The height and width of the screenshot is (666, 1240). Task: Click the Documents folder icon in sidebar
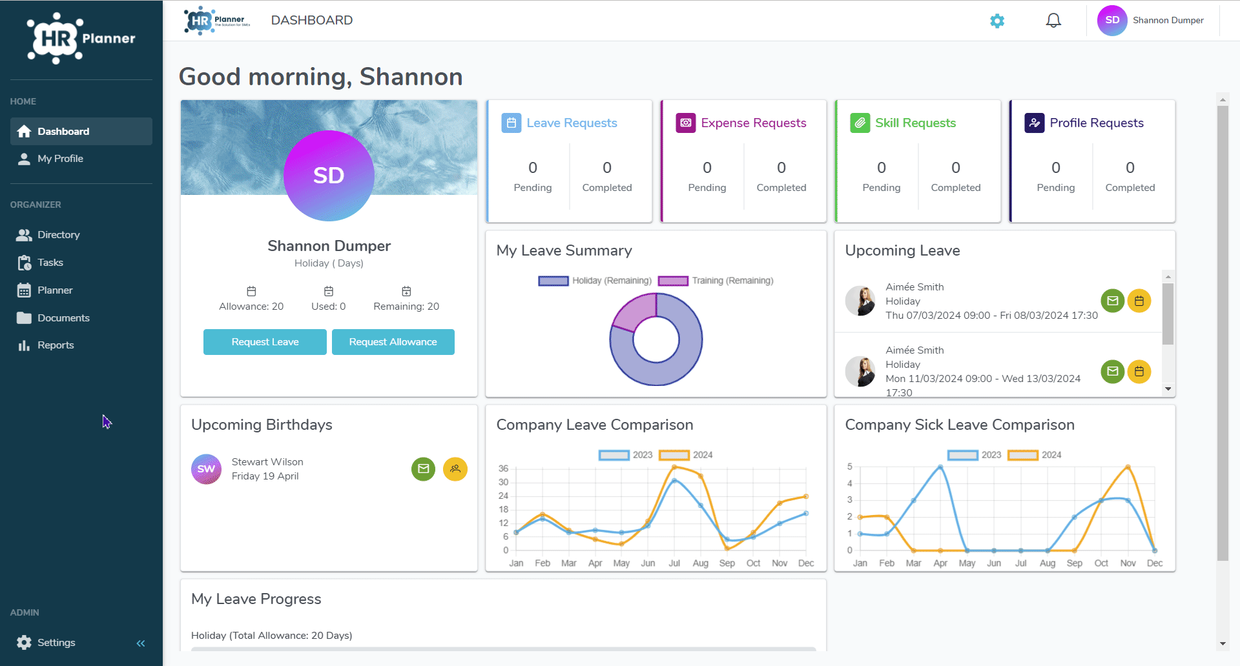[24, 318]
